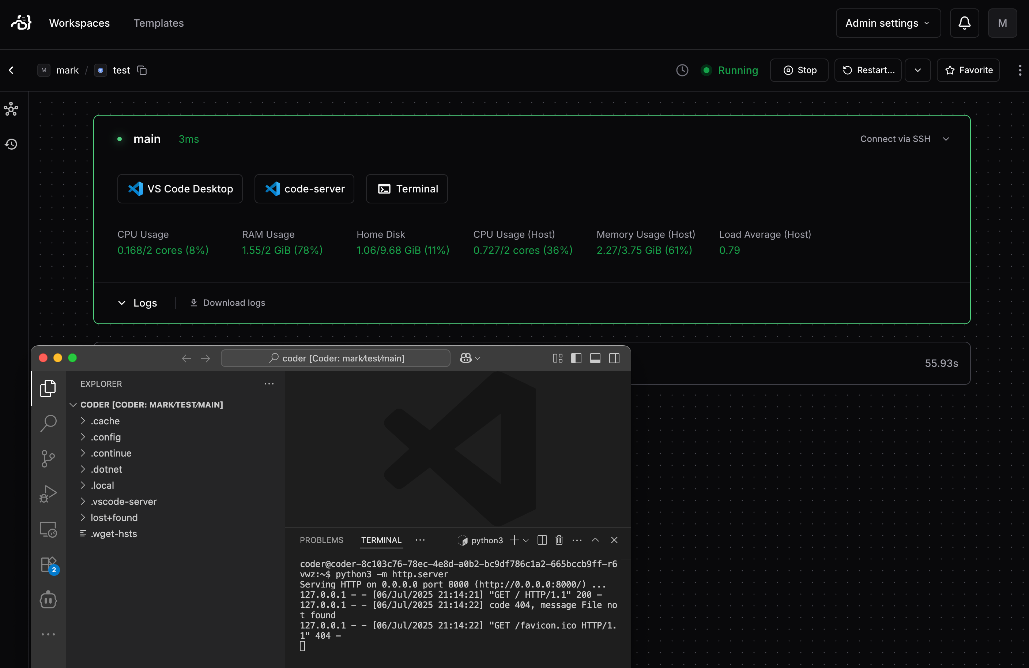The width and height of the screenshot is (1029, 668).
Task: Select the PROBLEMS panel tab
Action: (x=321, y=540)
